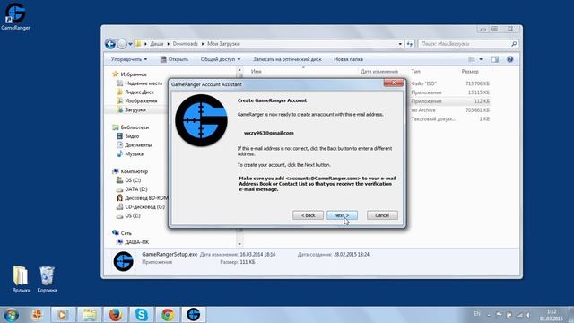
Task: Change view with the view icon
Action: click(x=472, y=59)
